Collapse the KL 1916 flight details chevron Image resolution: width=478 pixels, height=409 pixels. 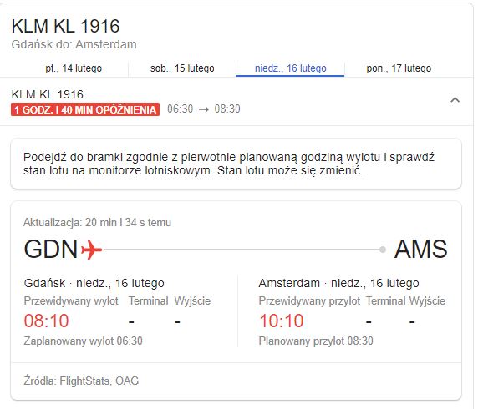pos(455,100)
